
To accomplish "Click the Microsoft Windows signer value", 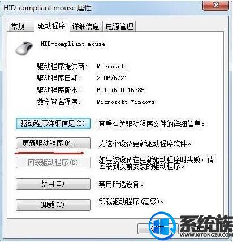I will (126, 102).
